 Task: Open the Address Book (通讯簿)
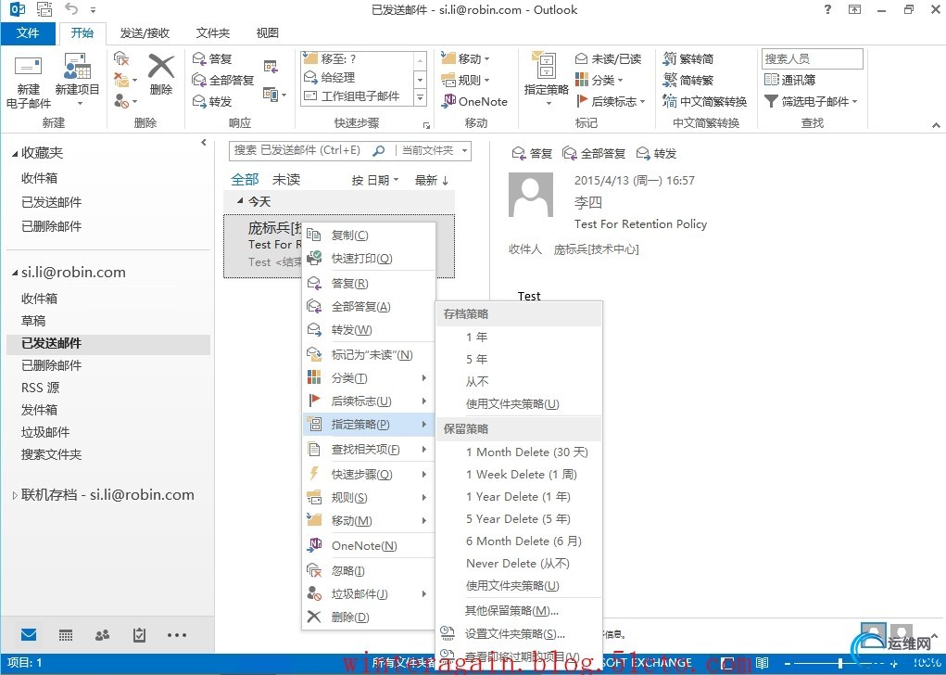[x=789, y=80]
